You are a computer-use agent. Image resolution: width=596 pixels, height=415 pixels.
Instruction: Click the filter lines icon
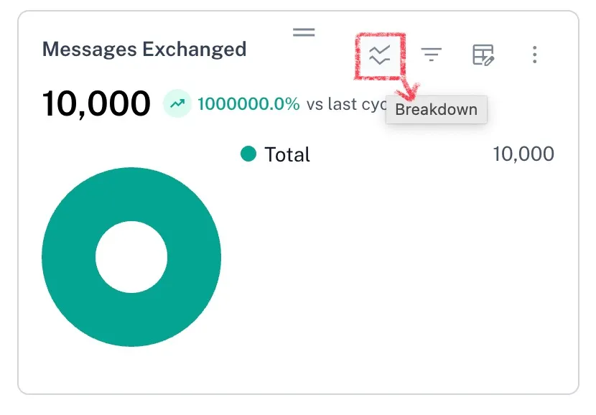pos(432,55)
